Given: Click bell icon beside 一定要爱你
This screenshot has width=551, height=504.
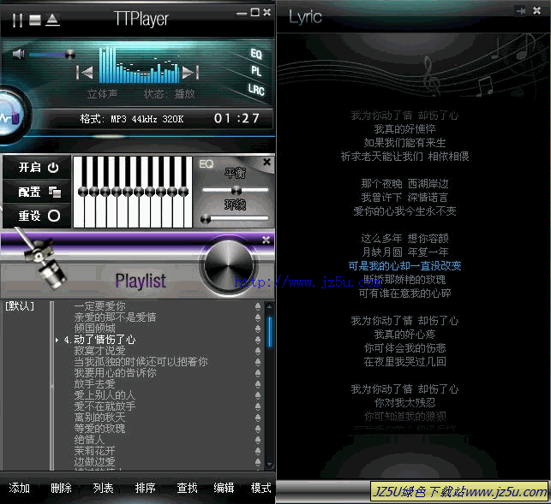Looking at the screenshot, I should (x=258, y=306).
